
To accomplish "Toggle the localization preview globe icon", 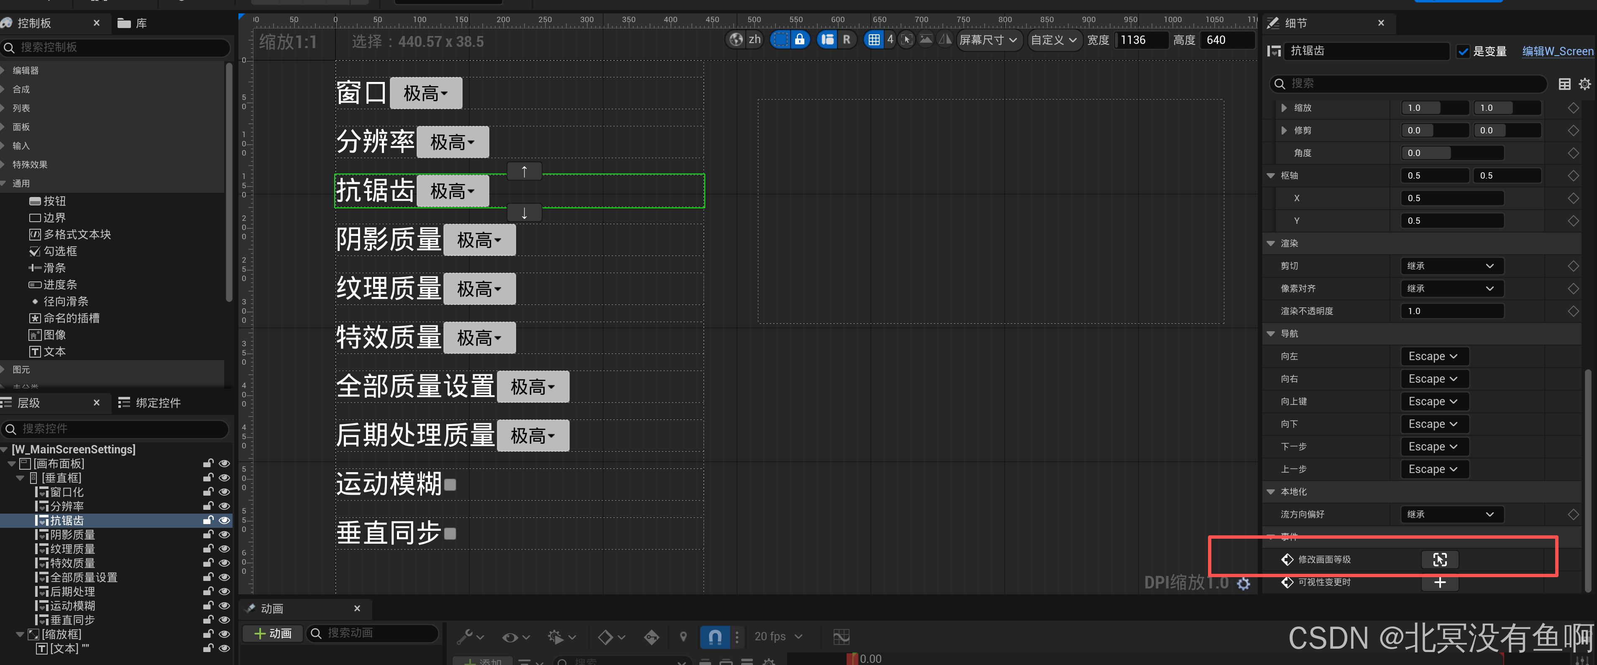I will [x=736, y=40].
